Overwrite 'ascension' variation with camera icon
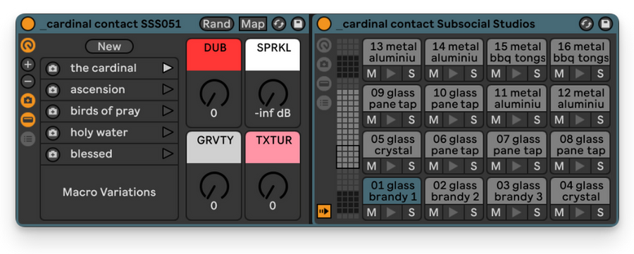This screenshot has width=634, height=254. pos(53,89)
